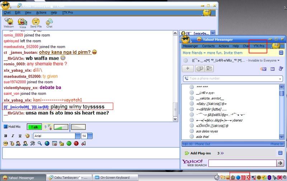Click the chat message input box
287x181 pixels.
click(x=91, y=153)
